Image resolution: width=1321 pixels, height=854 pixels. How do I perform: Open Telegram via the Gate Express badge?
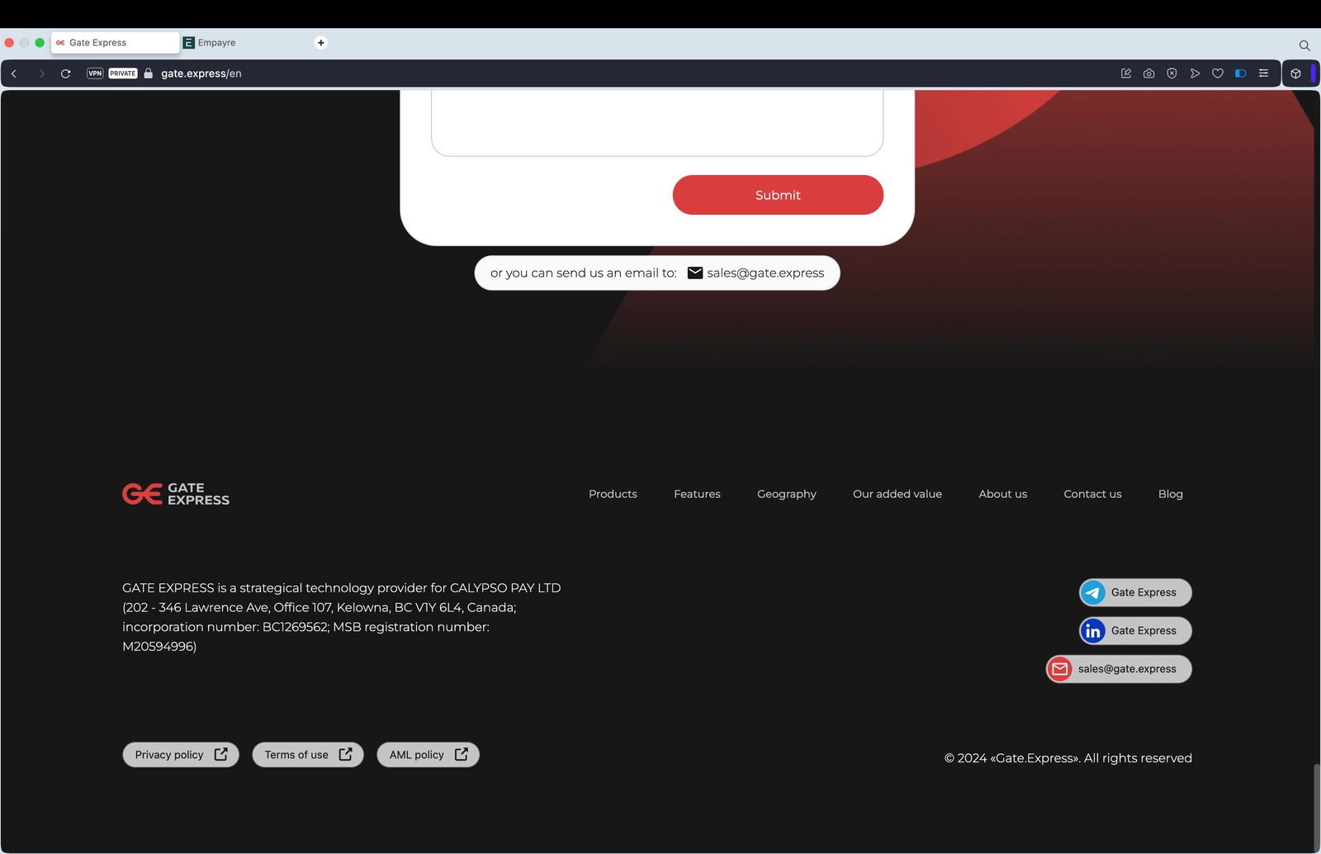point(1134,592)
